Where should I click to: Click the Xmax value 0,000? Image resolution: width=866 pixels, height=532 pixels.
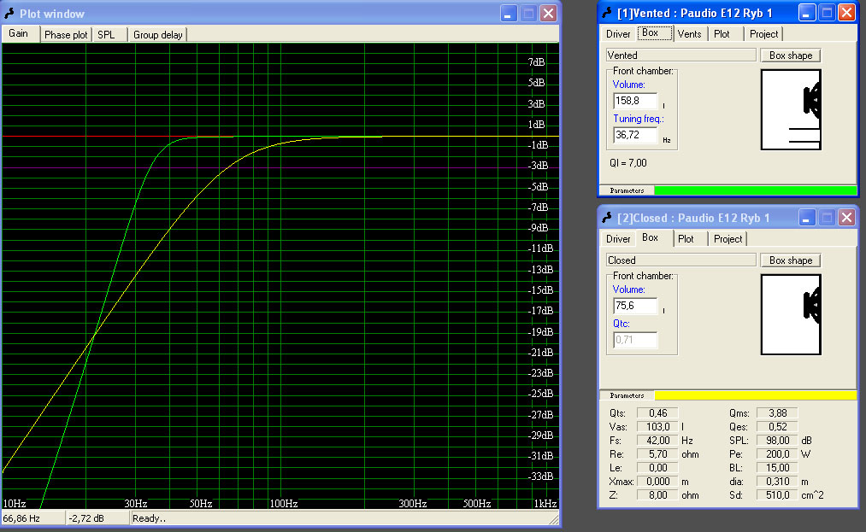pos(657,482)
